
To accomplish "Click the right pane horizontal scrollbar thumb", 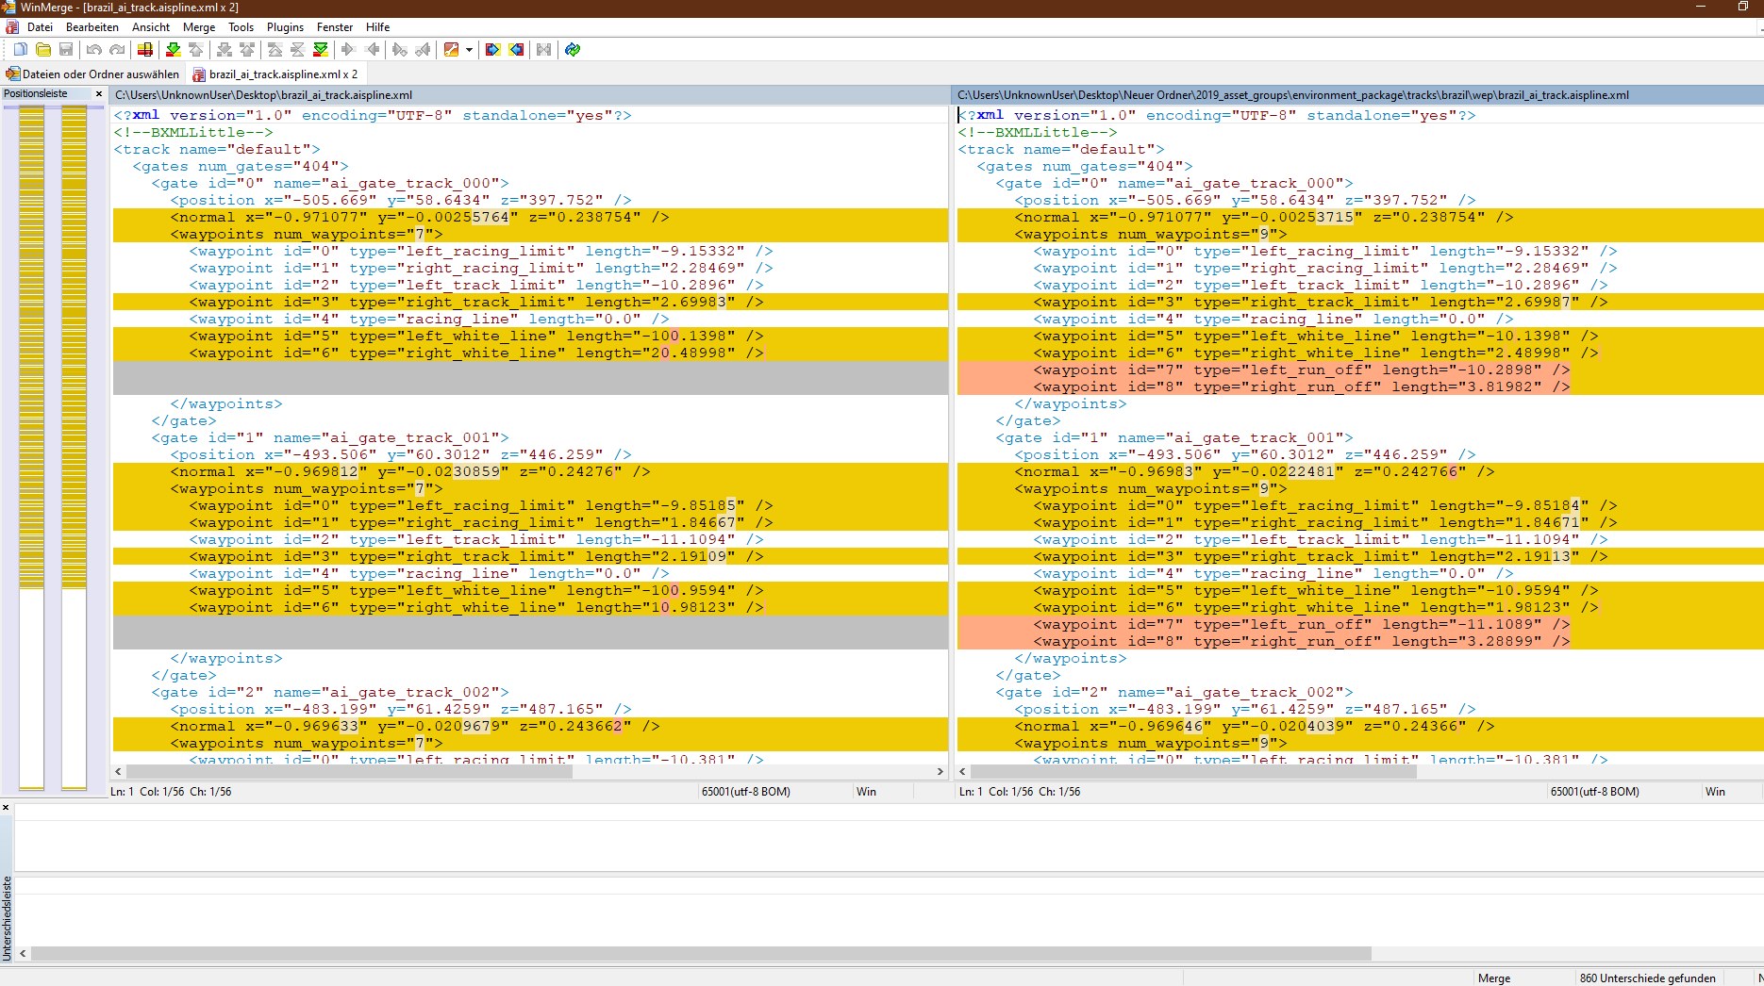I will click(1193, 771).
